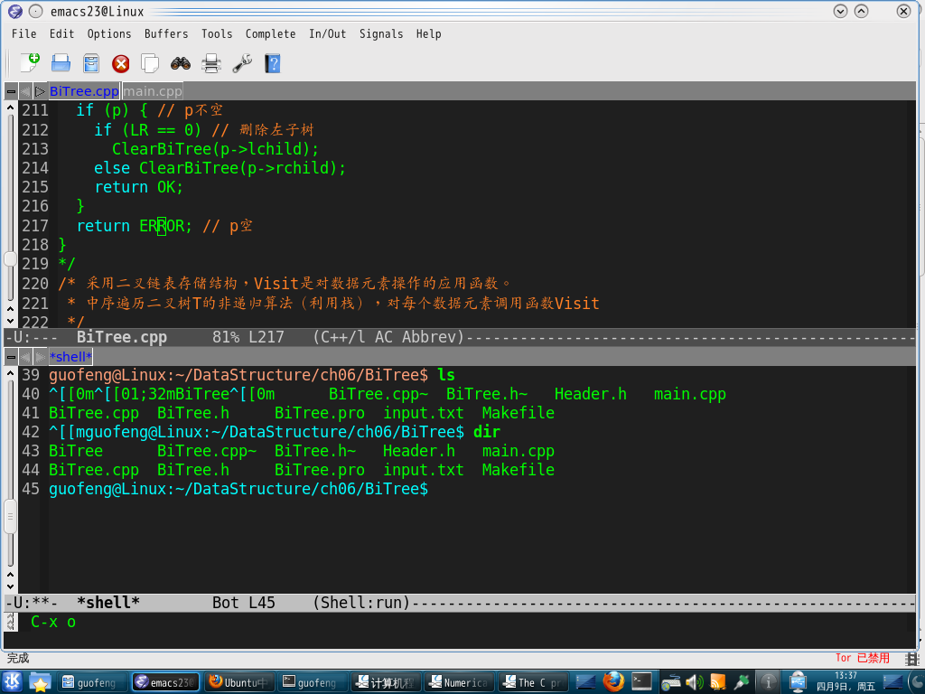Click the clock showing 13:37

point(846,681)
